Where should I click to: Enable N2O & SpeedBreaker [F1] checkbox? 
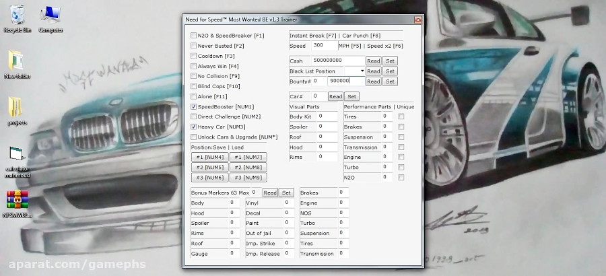[x=194, y=36]
